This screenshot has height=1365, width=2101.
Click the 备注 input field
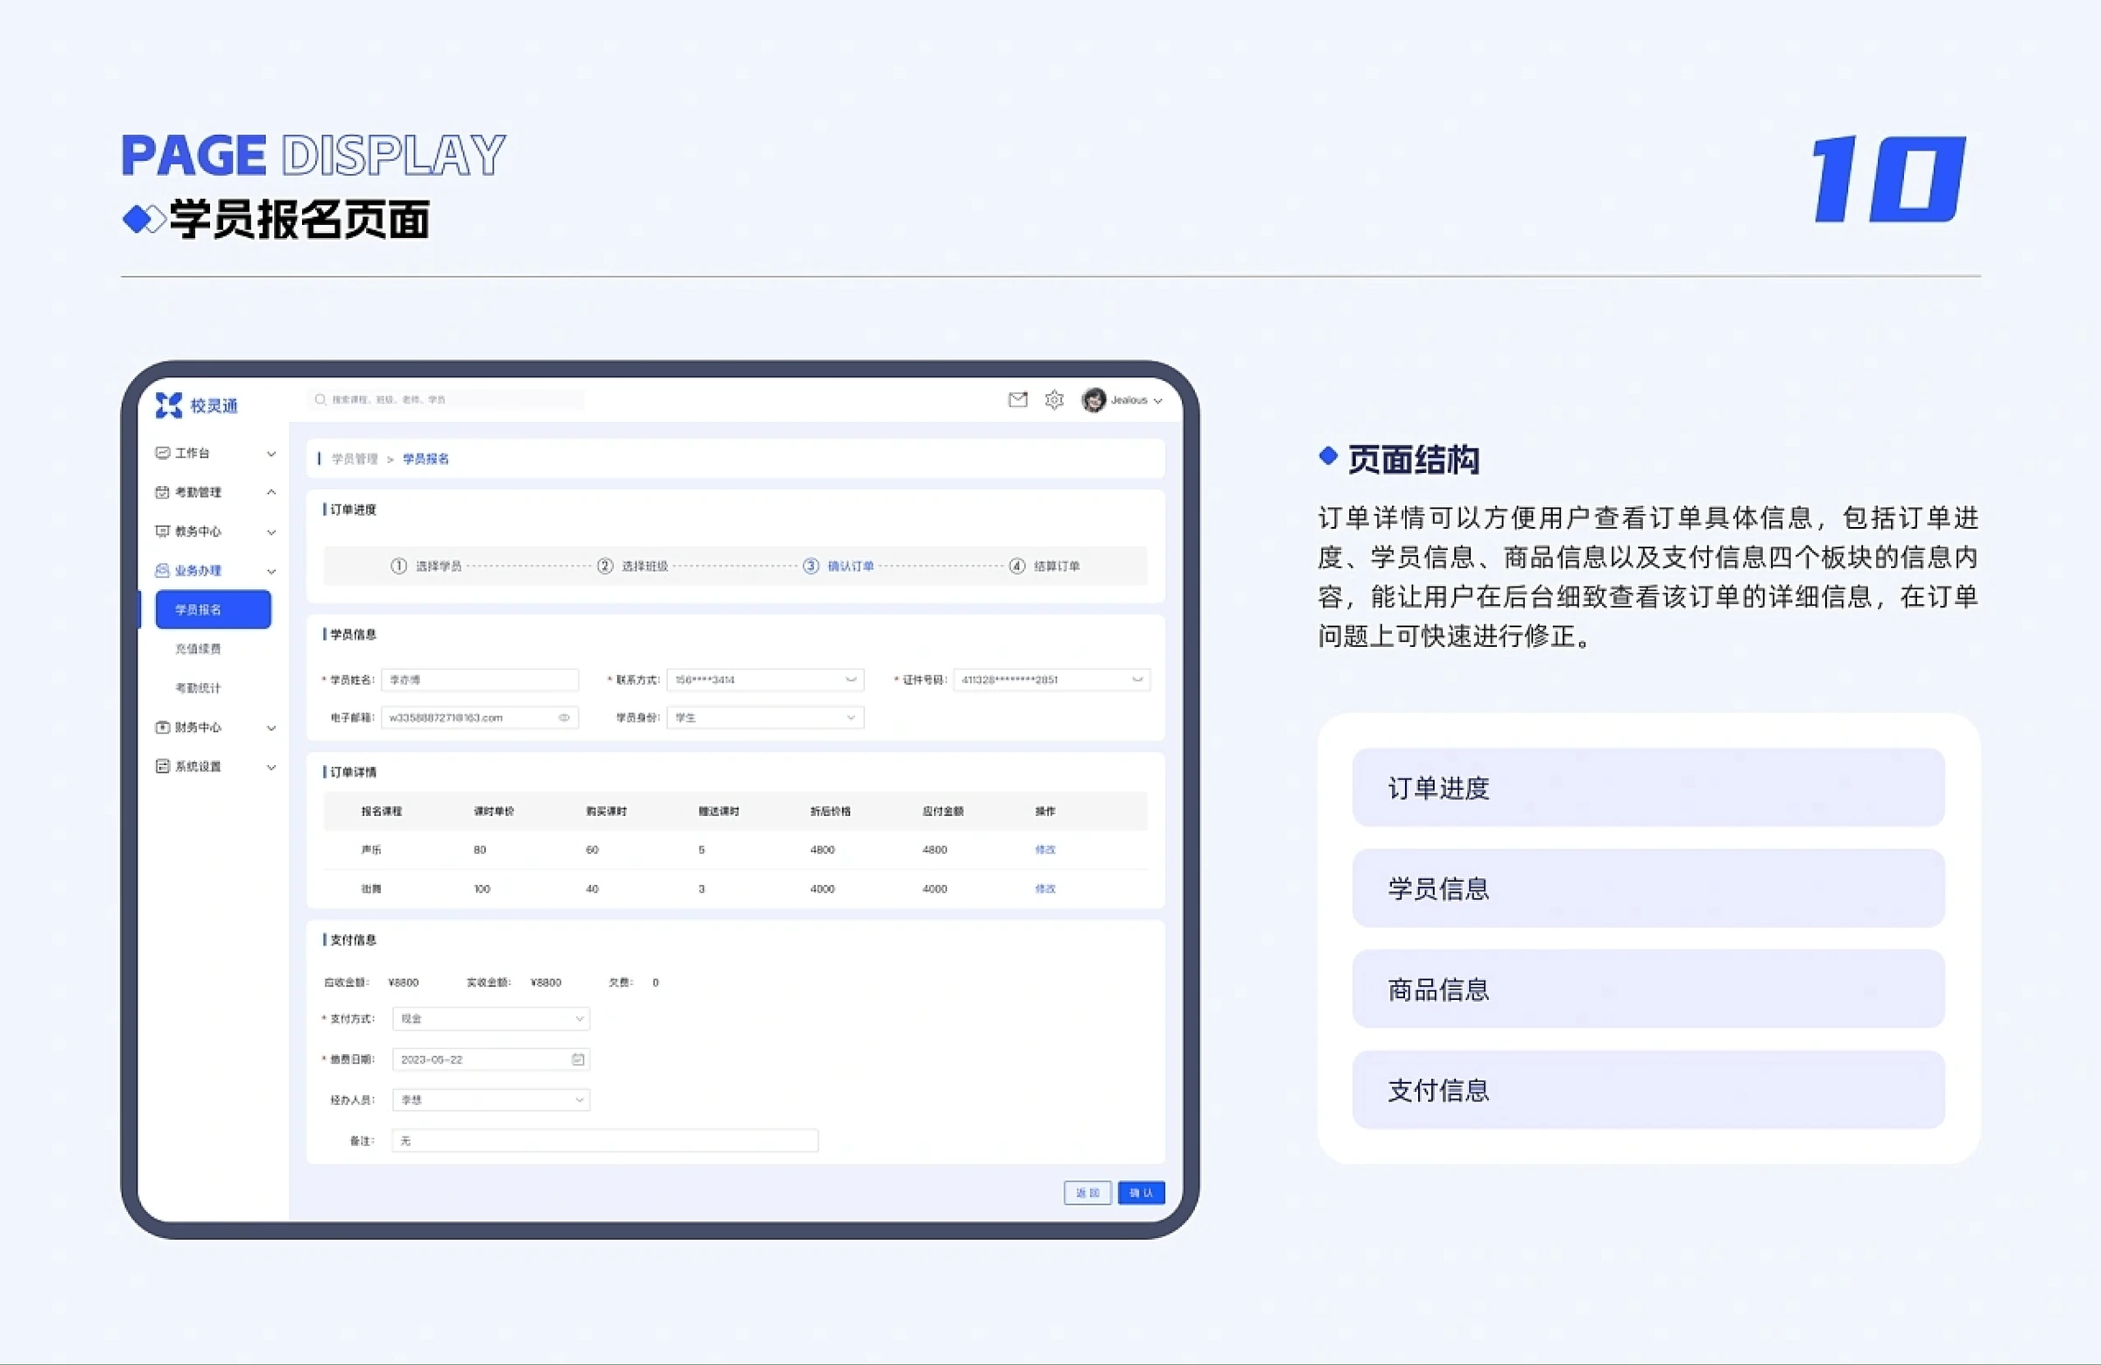[605, 1141]
